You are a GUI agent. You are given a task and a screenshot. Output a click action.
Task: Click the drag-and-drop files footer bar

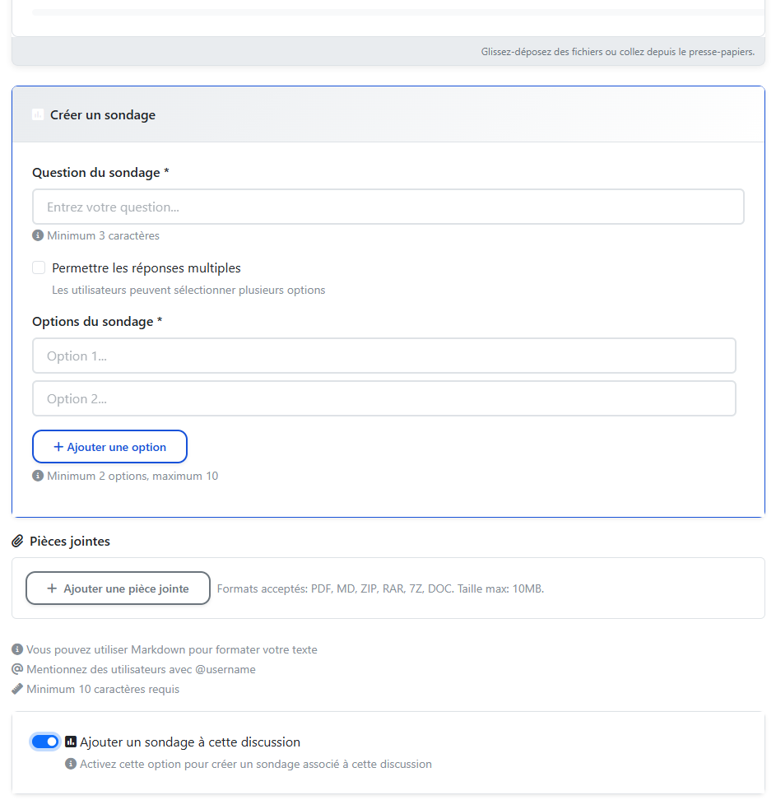point(388,52)
